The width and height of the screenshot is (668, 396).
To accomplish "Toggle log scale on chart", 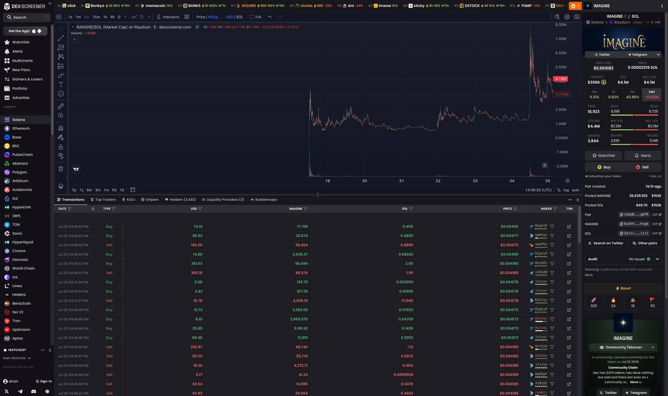I will pyautogui.click(x=566, y=190).
